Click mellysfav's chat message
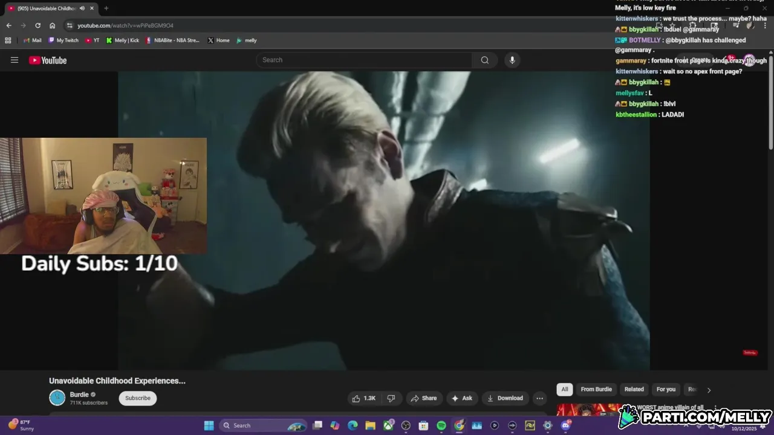Image resolution: width=774 pixels, height=435 pixels. coord(634,93)
